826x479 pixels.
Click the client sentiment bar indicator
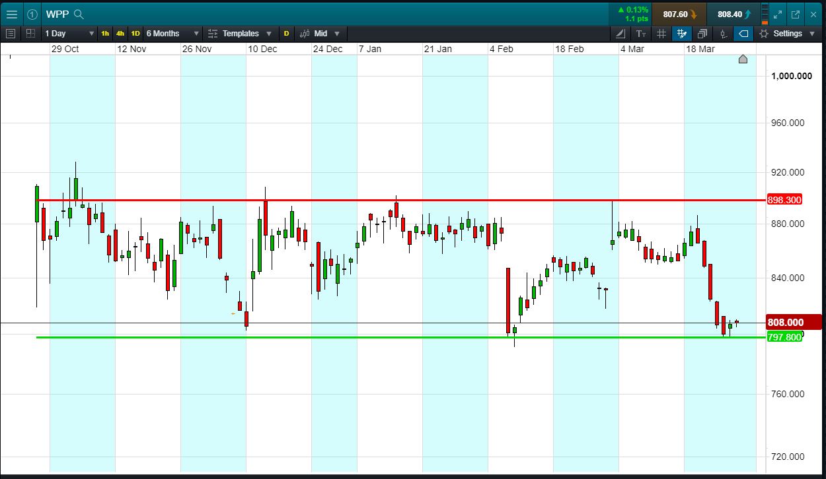coord(765,14)
